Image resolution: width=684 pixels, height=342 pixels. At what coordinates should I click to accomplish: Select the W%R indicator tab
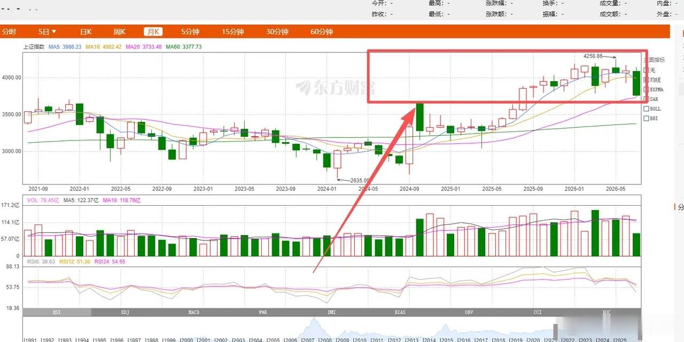click(263, 312)
